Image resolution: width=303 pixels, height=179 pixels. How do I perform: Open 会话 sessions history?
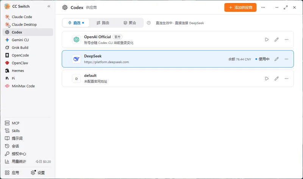pos(28,146)
